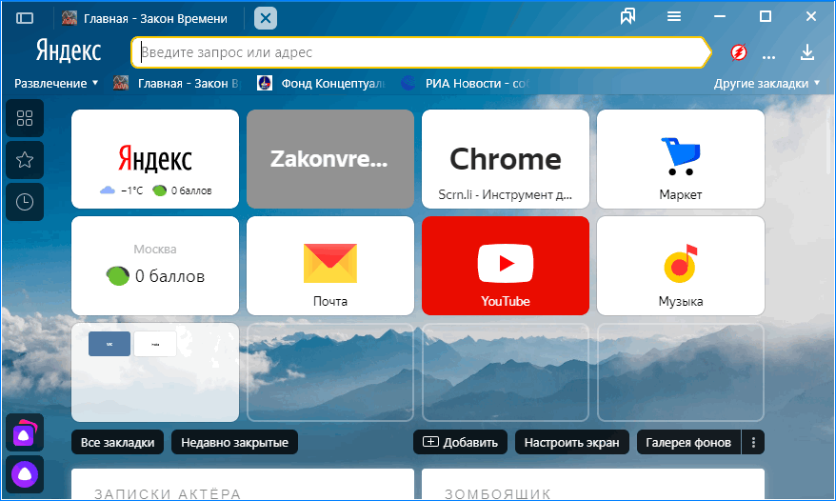Open the downloads arrow icon
836x501 pixels.
(x=807, y=52)
